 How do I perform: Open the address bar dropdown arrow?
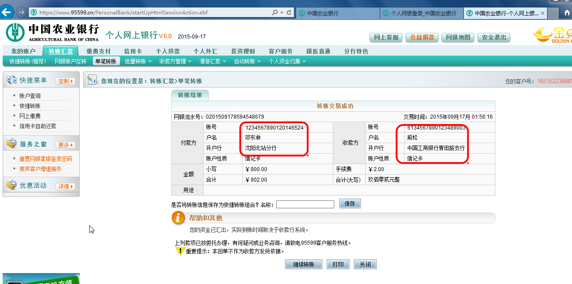pyautogui.click(x=282, y=13)
